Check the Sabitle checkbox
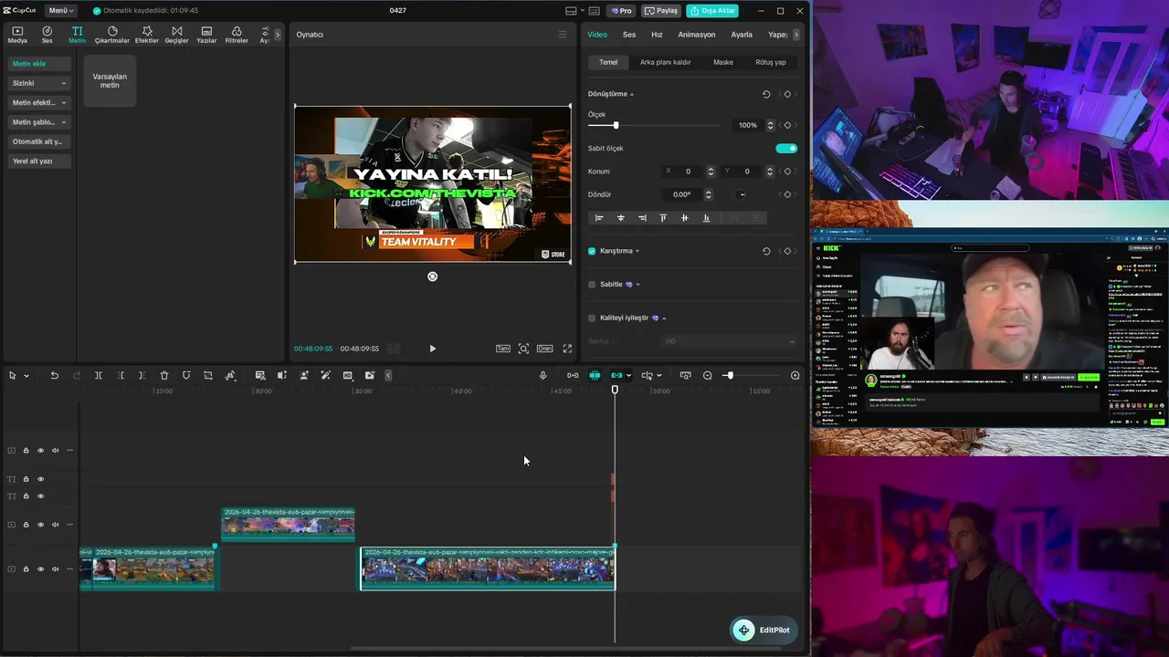The image size is (1169, 657). 592,285
